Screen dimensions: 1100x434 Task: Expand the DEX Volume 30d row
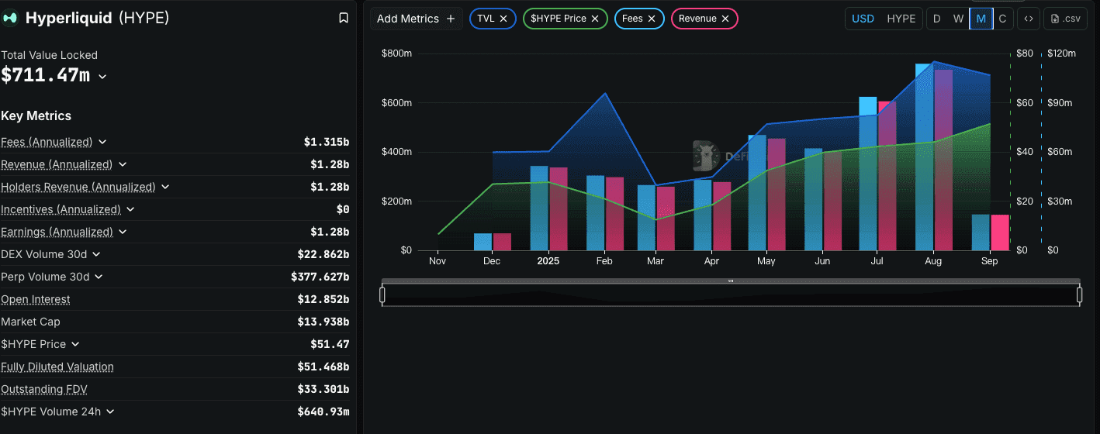click(x=95, y=254)
